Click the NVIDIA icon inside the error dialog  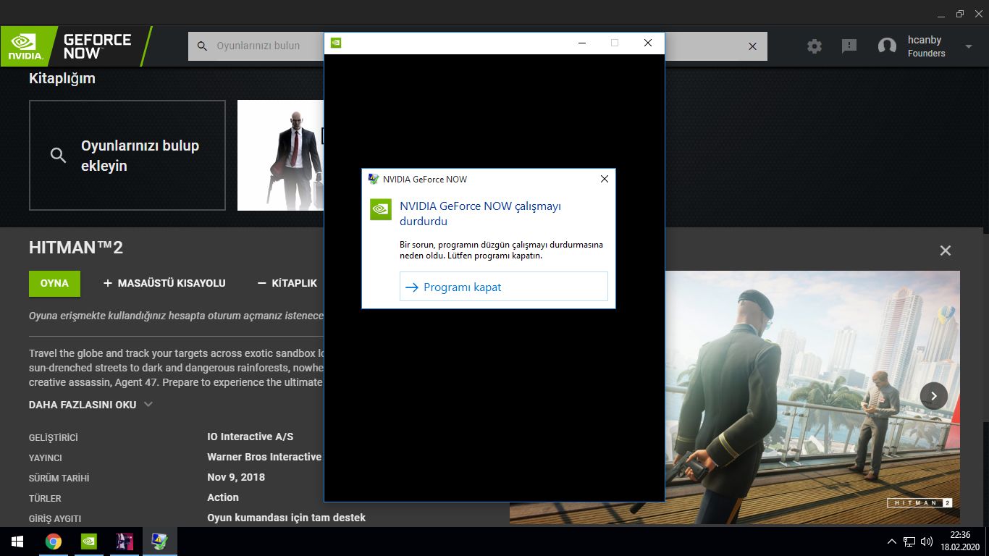pos(381,209)
